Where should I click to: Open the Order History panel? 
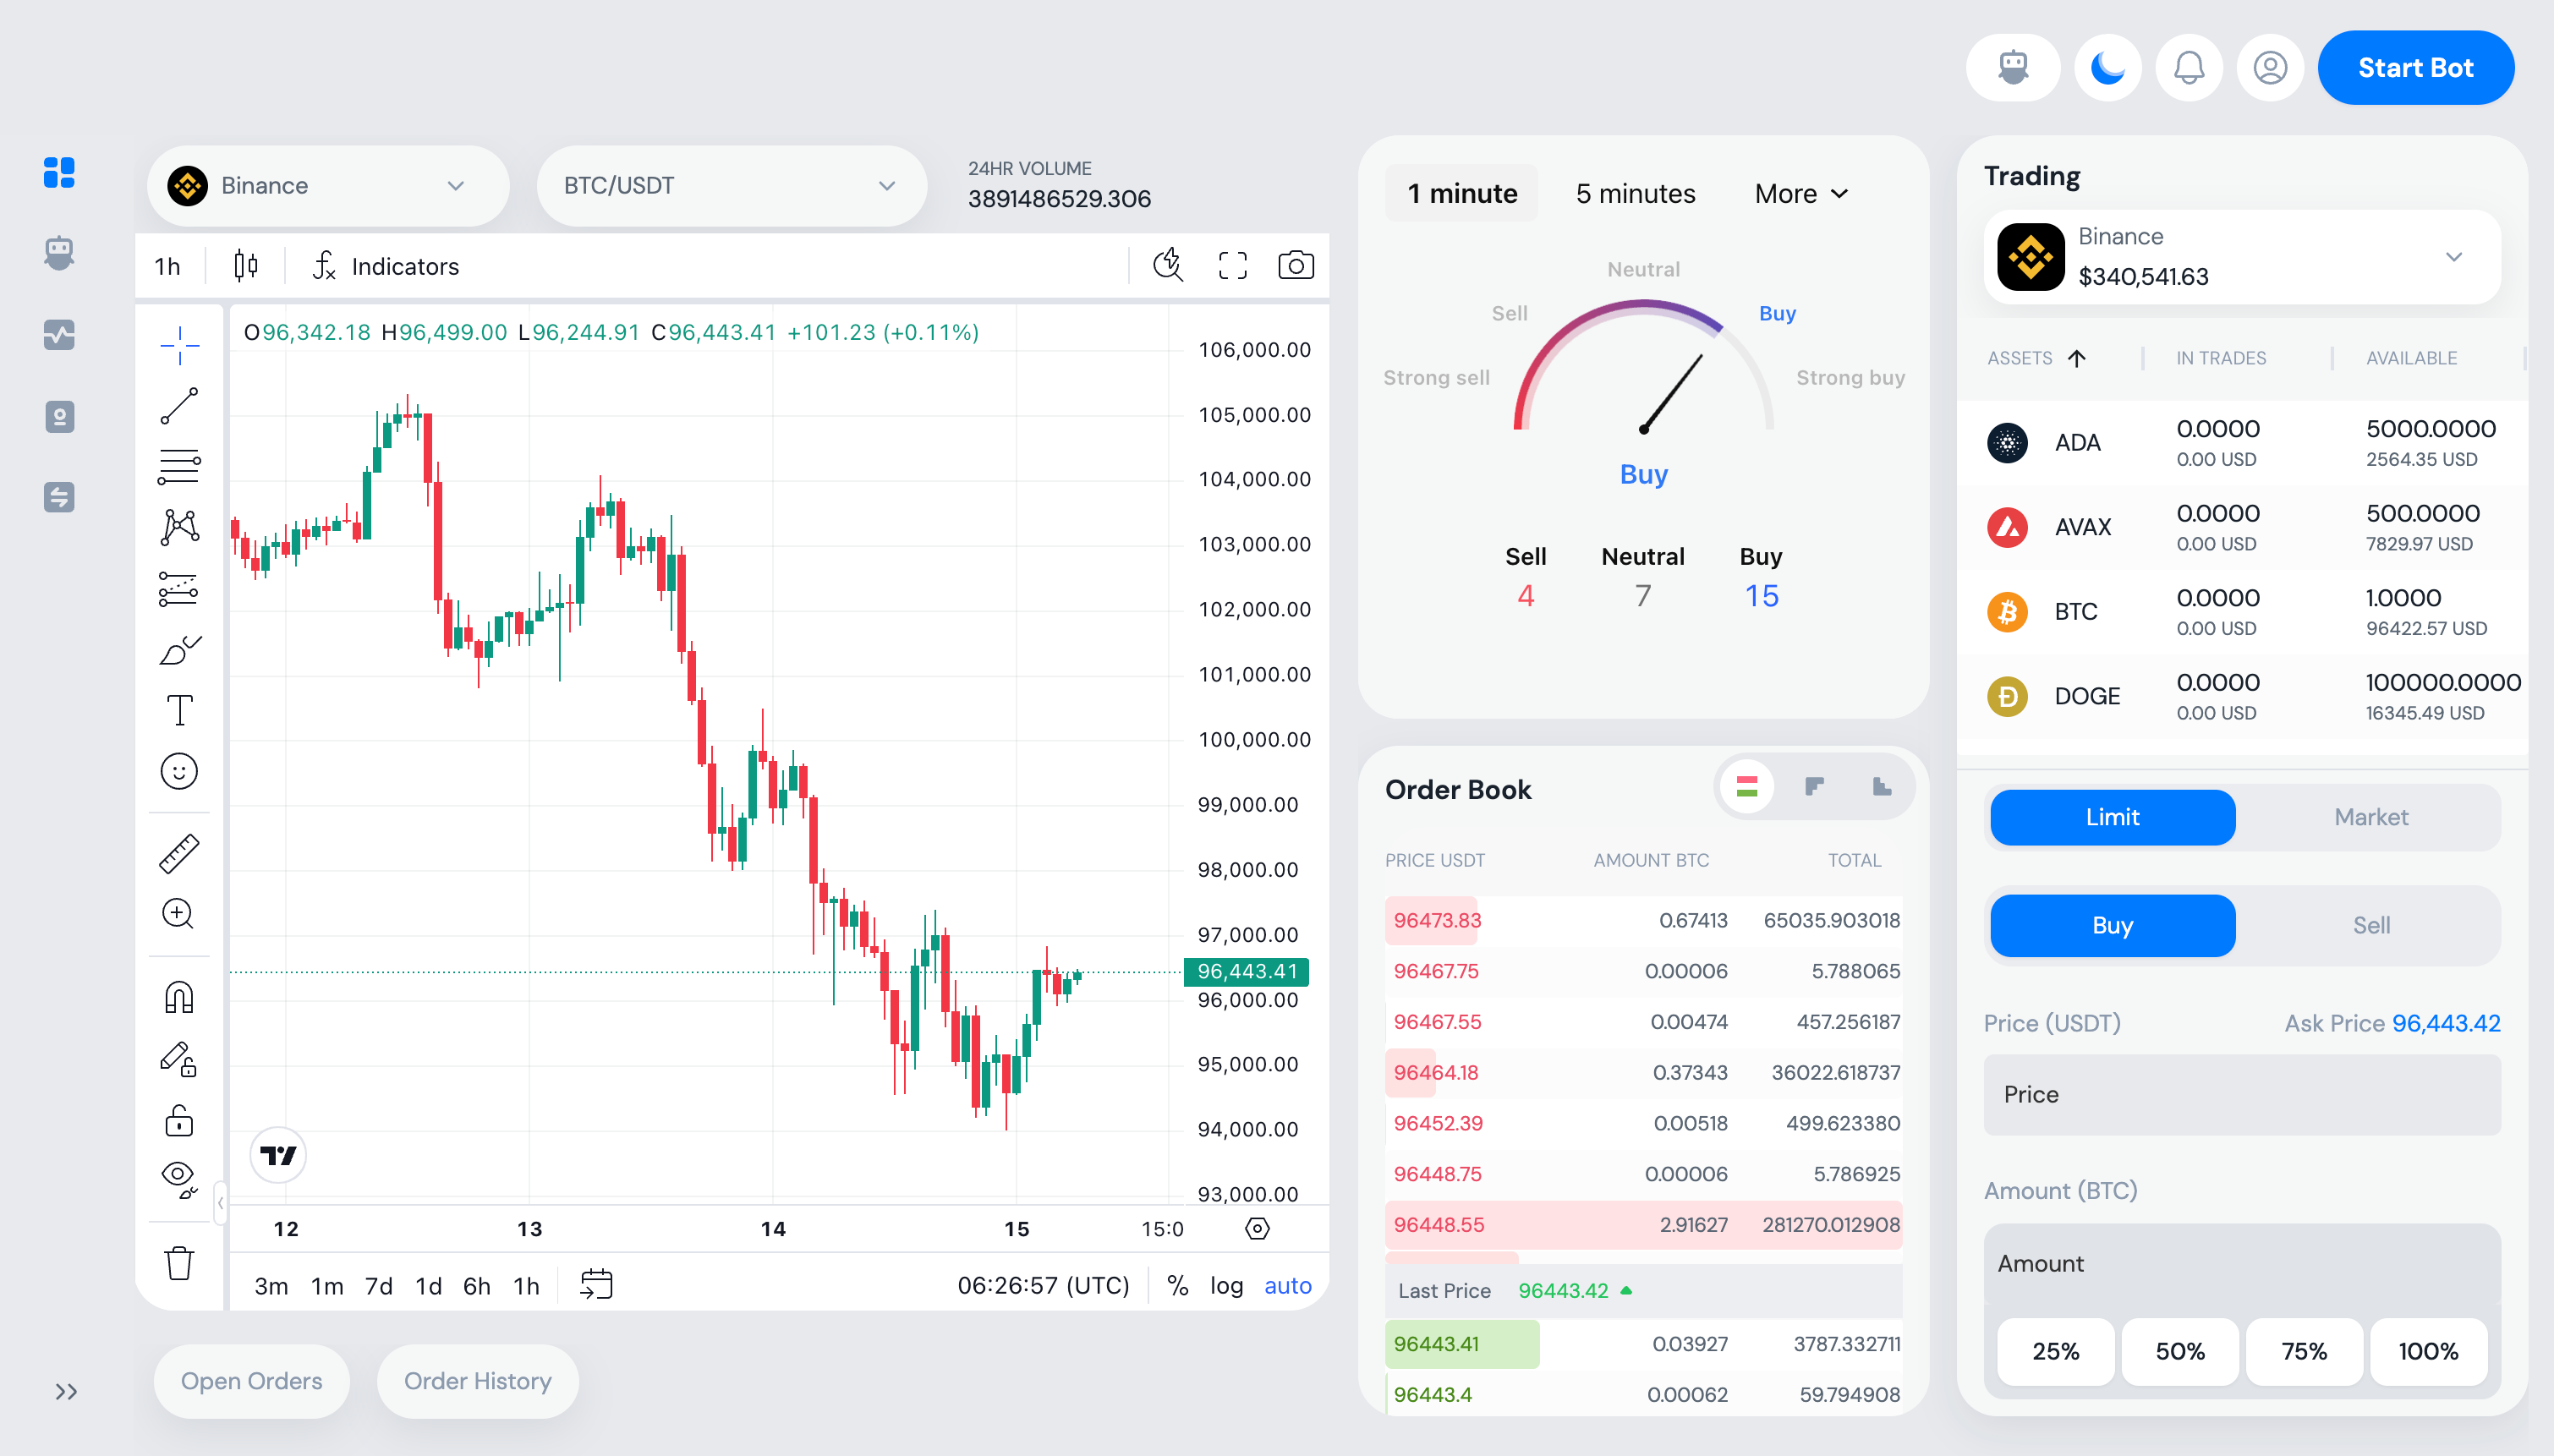click(477, 1381)
